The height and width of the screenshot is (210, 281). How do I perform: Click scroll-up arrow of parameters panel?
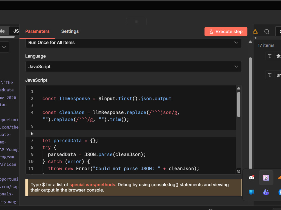point(250,42)
